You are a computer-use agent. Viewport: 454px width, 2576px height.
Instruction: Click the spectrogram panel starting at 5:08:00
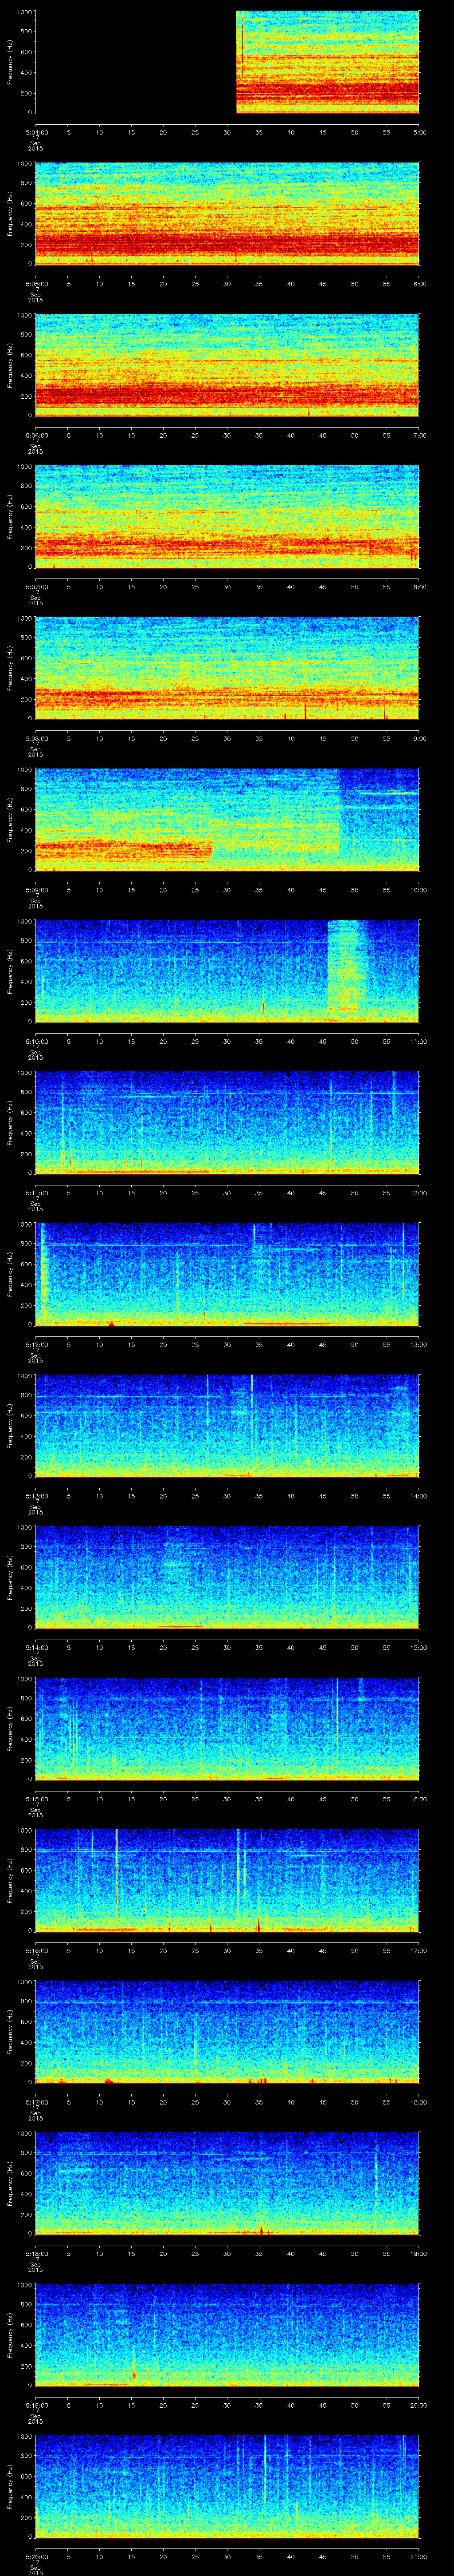point(227,668)
